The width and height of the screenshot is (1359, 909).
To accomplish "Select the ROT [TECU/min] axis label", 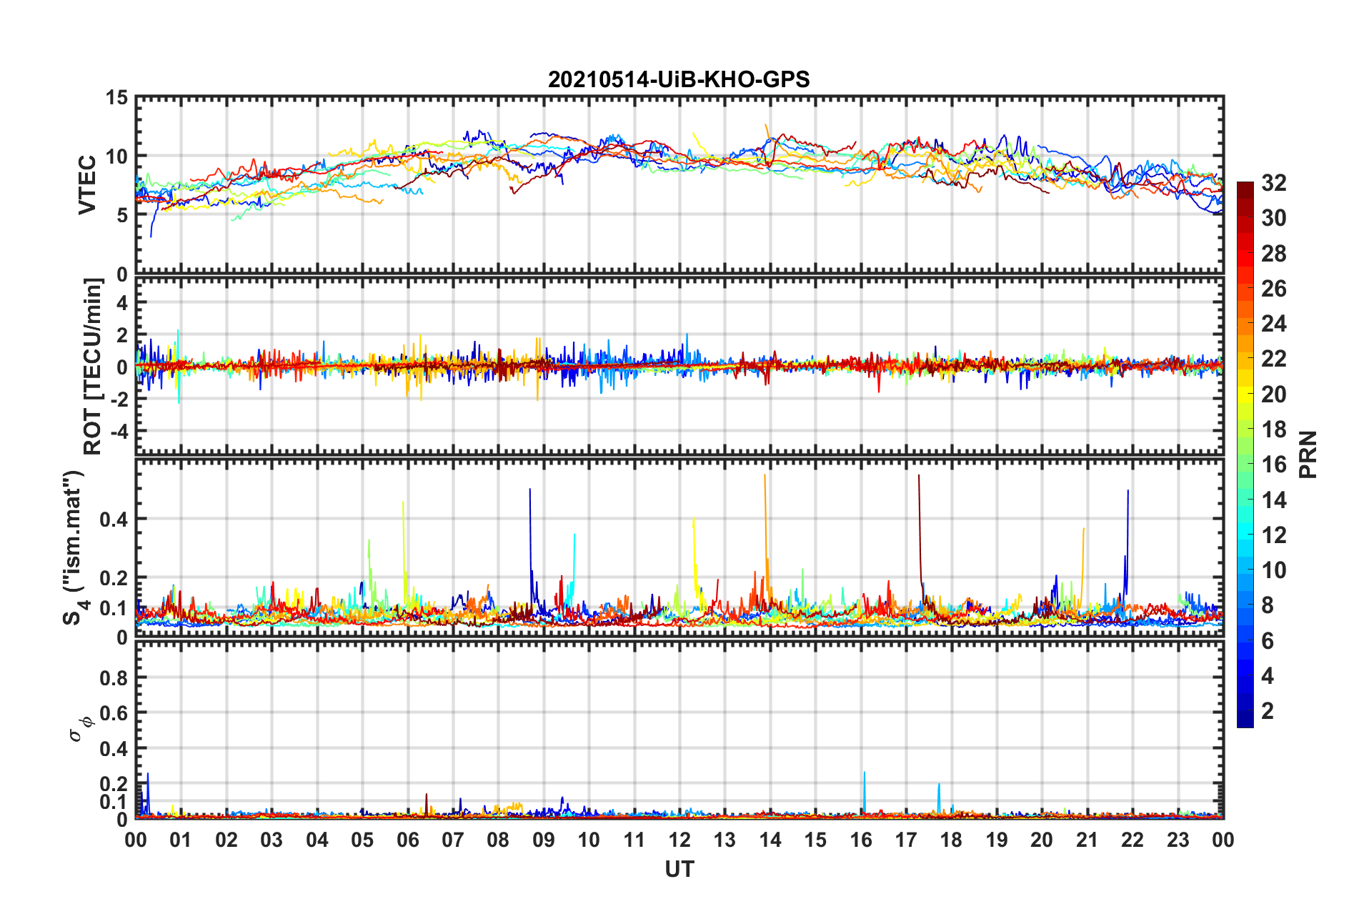I will point(93,367).
